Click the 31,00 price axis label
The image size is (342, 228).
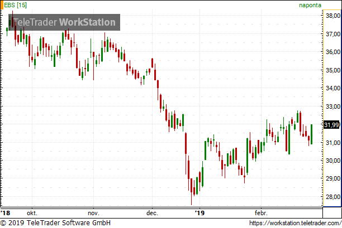click(333, 143)
